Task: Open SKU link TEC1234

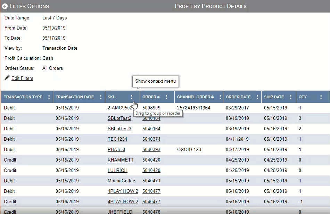Action: (x=117, y=139)
